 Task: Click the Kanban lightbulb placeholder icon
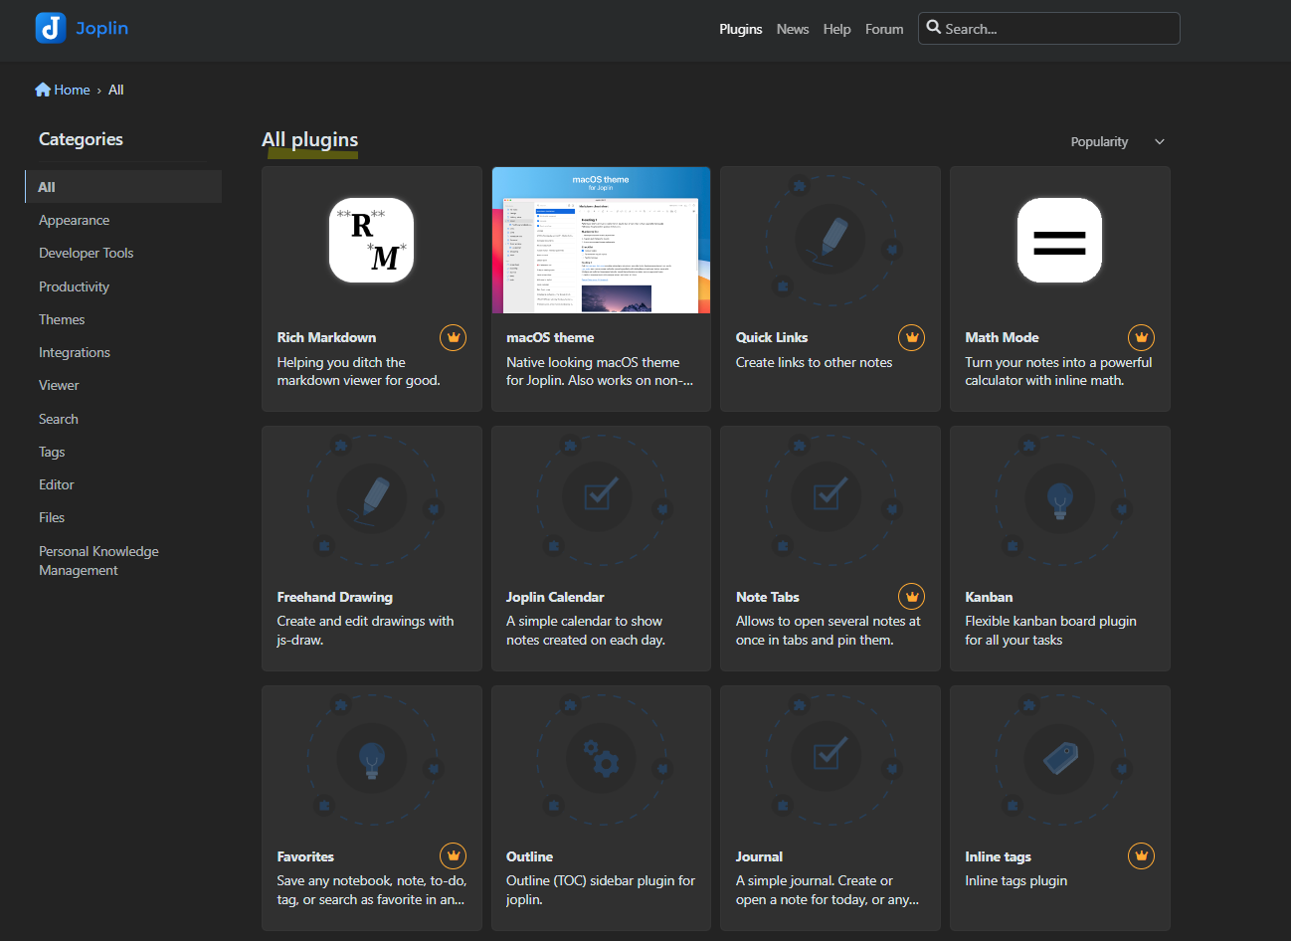click(x=1059, y=498)
